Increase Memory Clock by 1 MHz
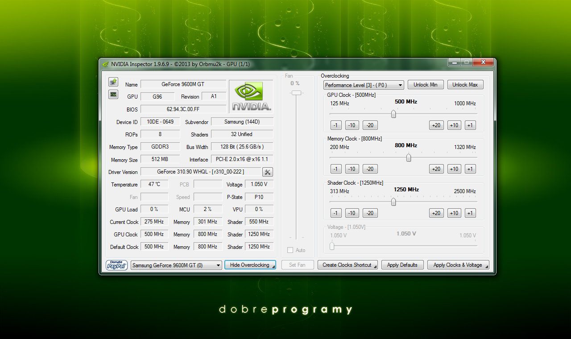The image size is (571, 339). coord(470,169)
